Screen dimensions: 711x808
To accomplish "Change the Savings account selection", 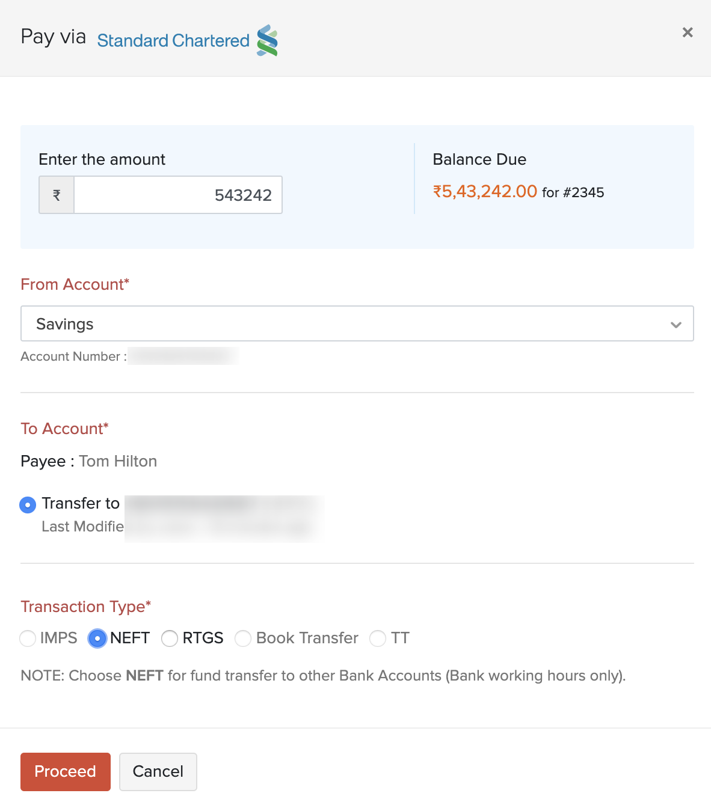I will pyautogui.click(x=357, y=323).
